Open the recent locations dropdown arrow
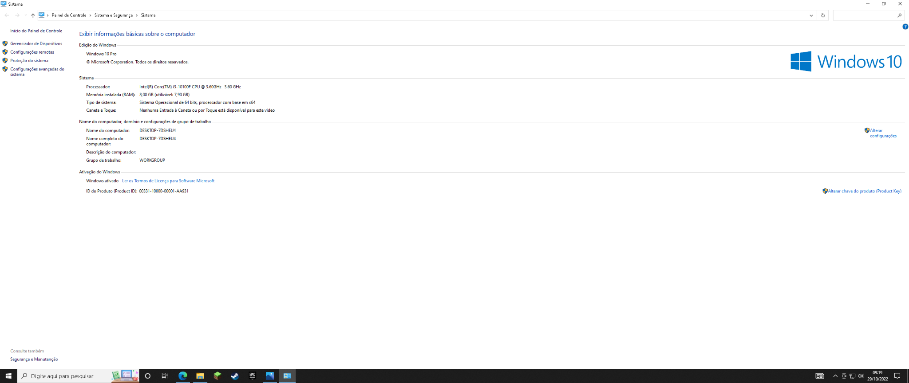909x383 pixels. click(x=25, y=15)
